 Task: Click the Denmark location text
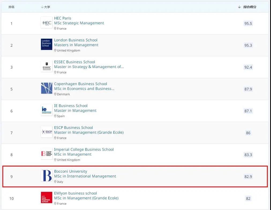coord(63,94)
